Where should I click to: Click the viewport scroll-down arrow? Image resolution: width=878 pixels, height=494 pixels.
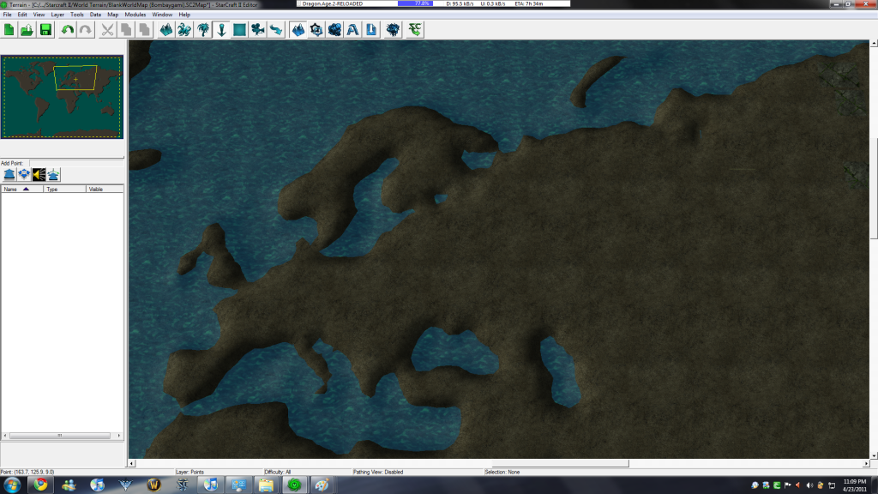click(x=874, y=455)
